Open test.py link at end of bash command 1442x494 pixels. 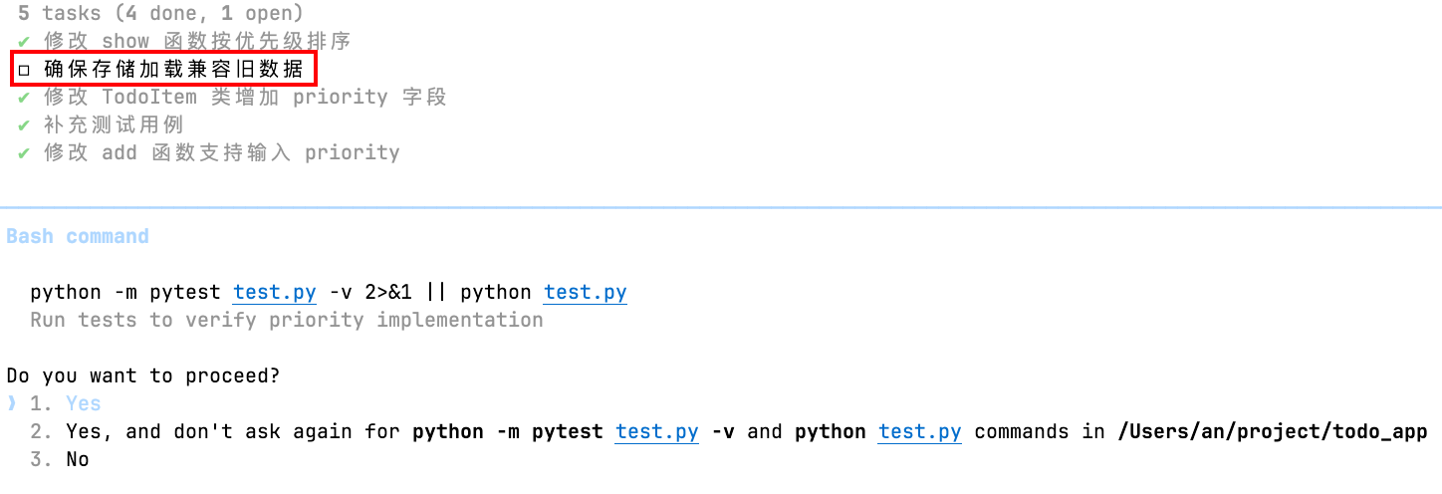tap(585, 293)
